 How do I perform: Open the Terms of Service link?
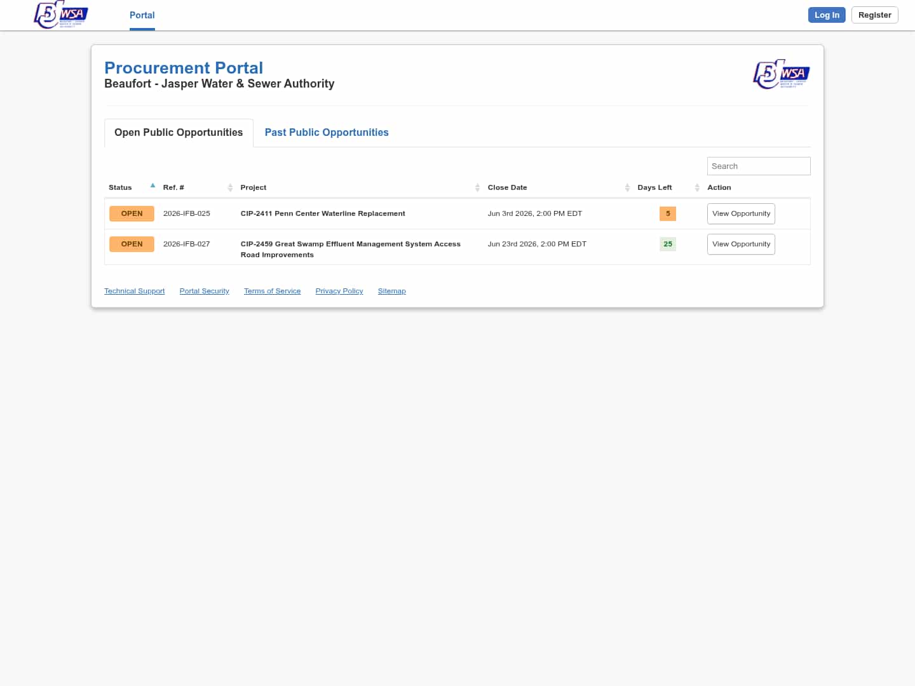click(272, 291)
